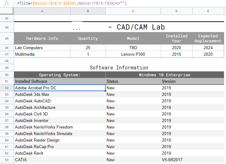Click the Status column label
The image size is (226, 164).
click(133, 81)
